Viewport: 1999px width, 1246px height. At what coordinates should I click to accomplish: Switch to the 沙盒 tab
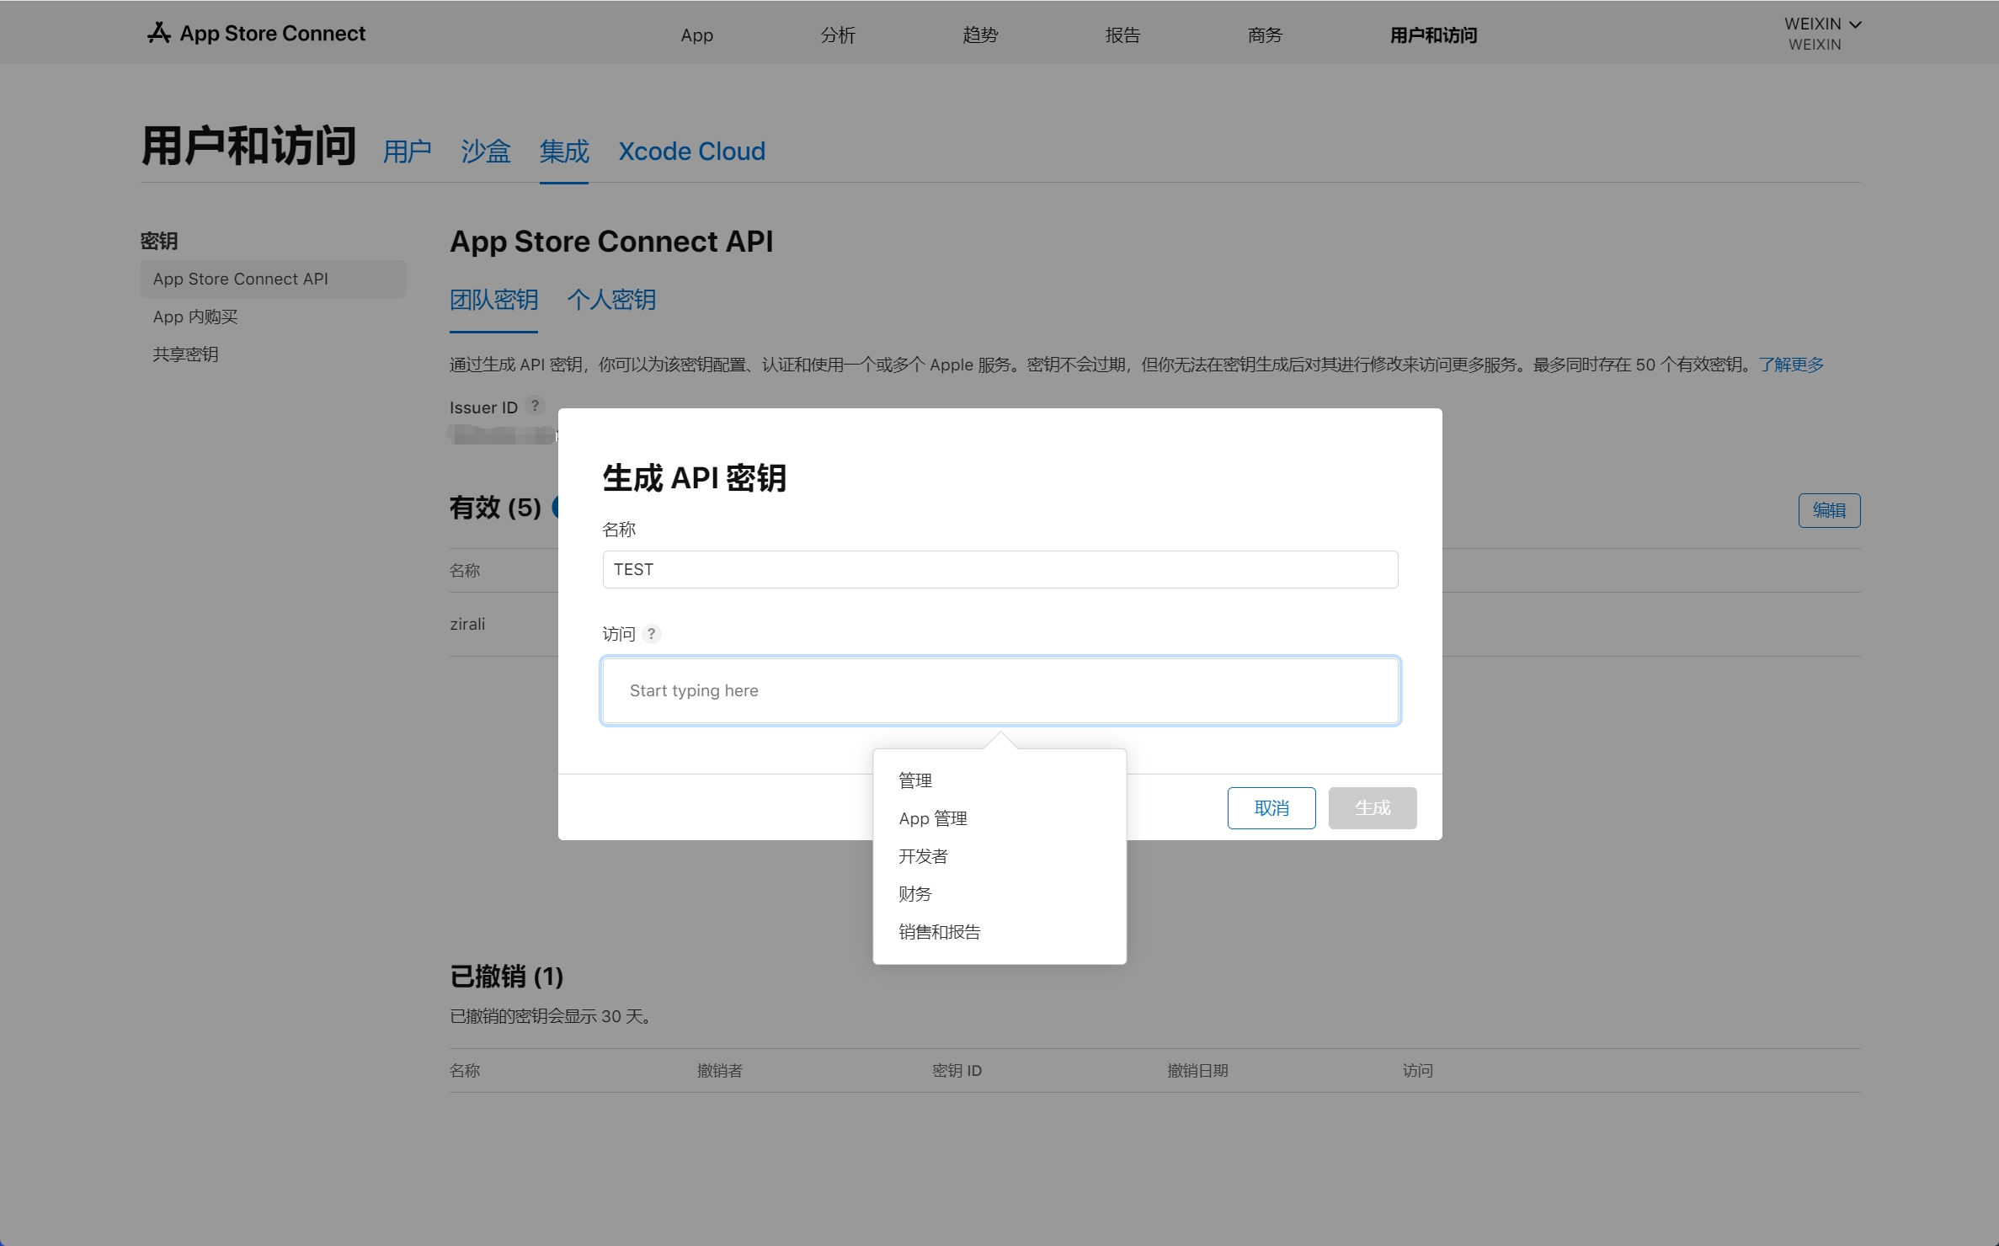[x=486, y=152]
